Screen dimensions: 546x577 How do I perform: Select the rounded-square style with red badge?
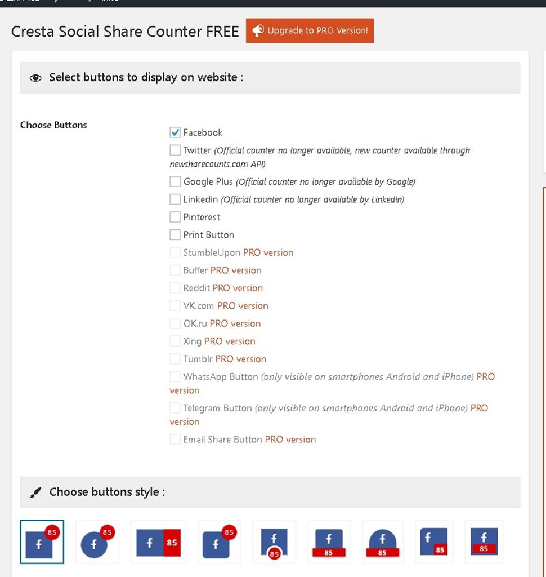click(219, 542)
